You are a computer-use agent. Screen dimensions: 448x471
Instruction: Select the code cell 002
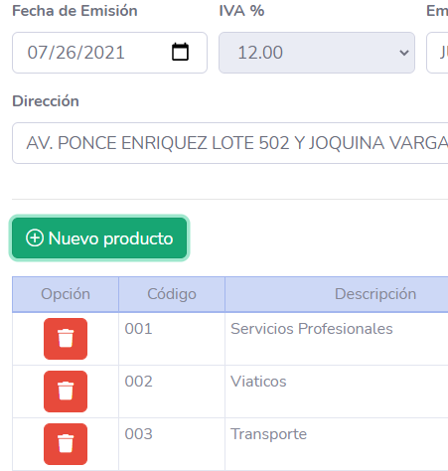(x=172, y=392)
